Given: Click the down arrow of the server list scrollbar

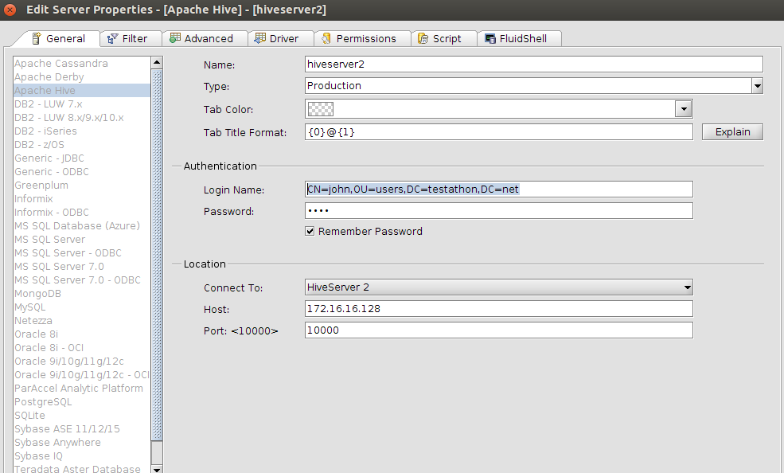Looking at the screenshot, I should [x=157, y=469].
